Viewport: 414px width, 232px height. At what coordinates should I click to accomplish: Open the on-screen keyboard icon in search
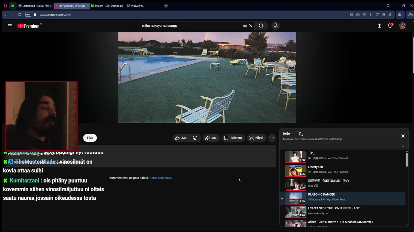pos(245,26)
